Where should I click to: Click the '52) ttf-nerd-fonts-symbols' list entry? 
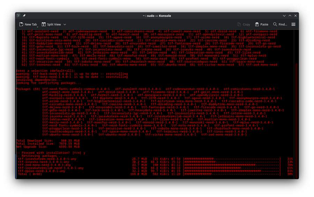(45, 59)
